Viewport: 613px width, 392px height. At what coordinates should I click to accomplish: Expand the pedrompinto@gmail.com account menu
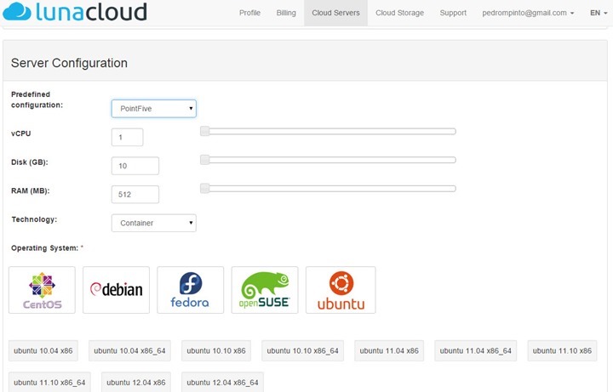tap(528, 13)
